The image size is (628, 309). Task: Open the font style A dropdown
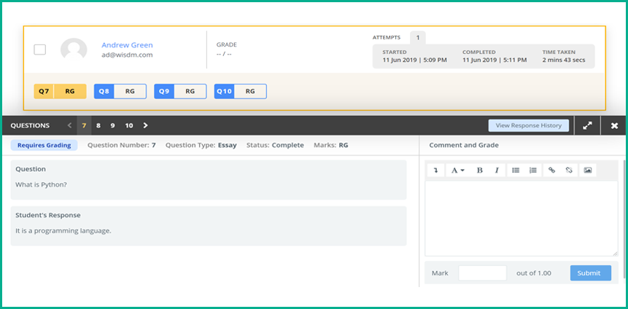[x=457, y=170]
